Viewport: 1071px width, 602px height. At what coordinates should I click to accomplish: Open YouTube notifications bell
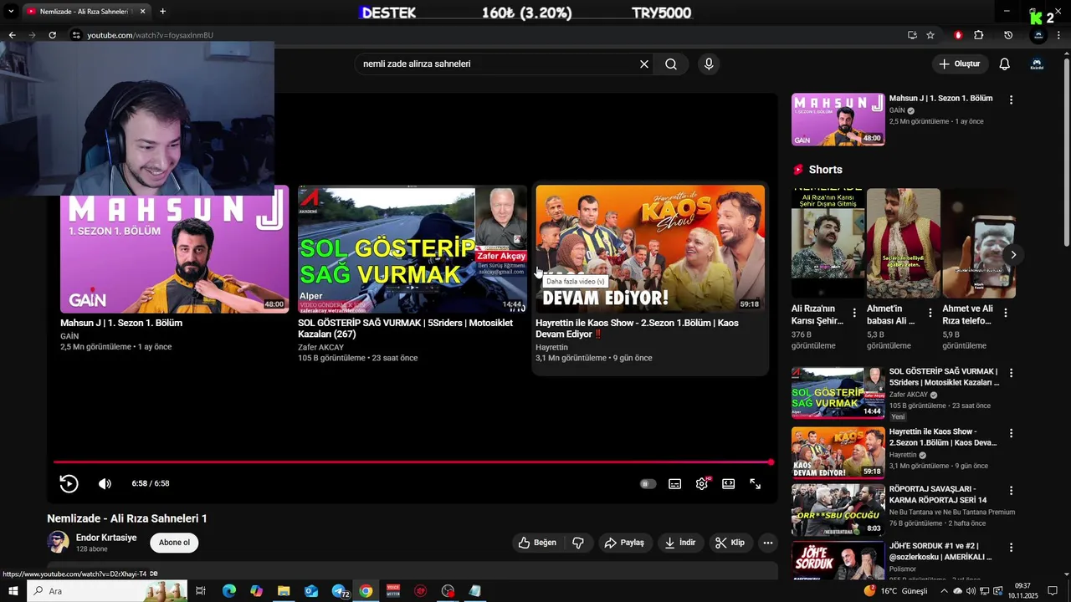pyautogui.click(x=1005, y=64)
